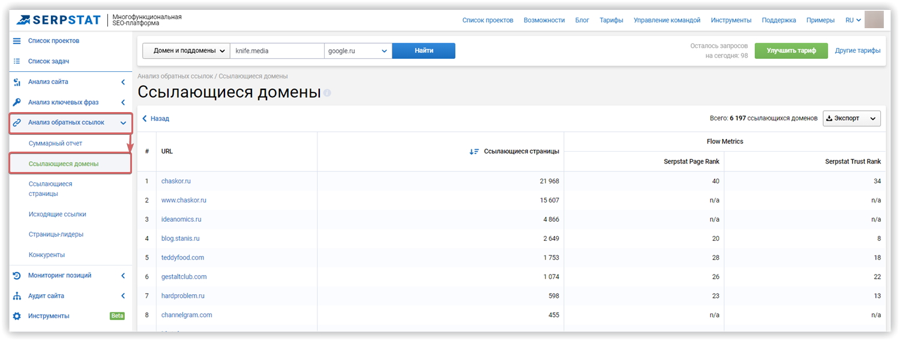Open Конкуренты in the sidebar
Viewport: 900px width, 341px height.
(x=47, y=255)
